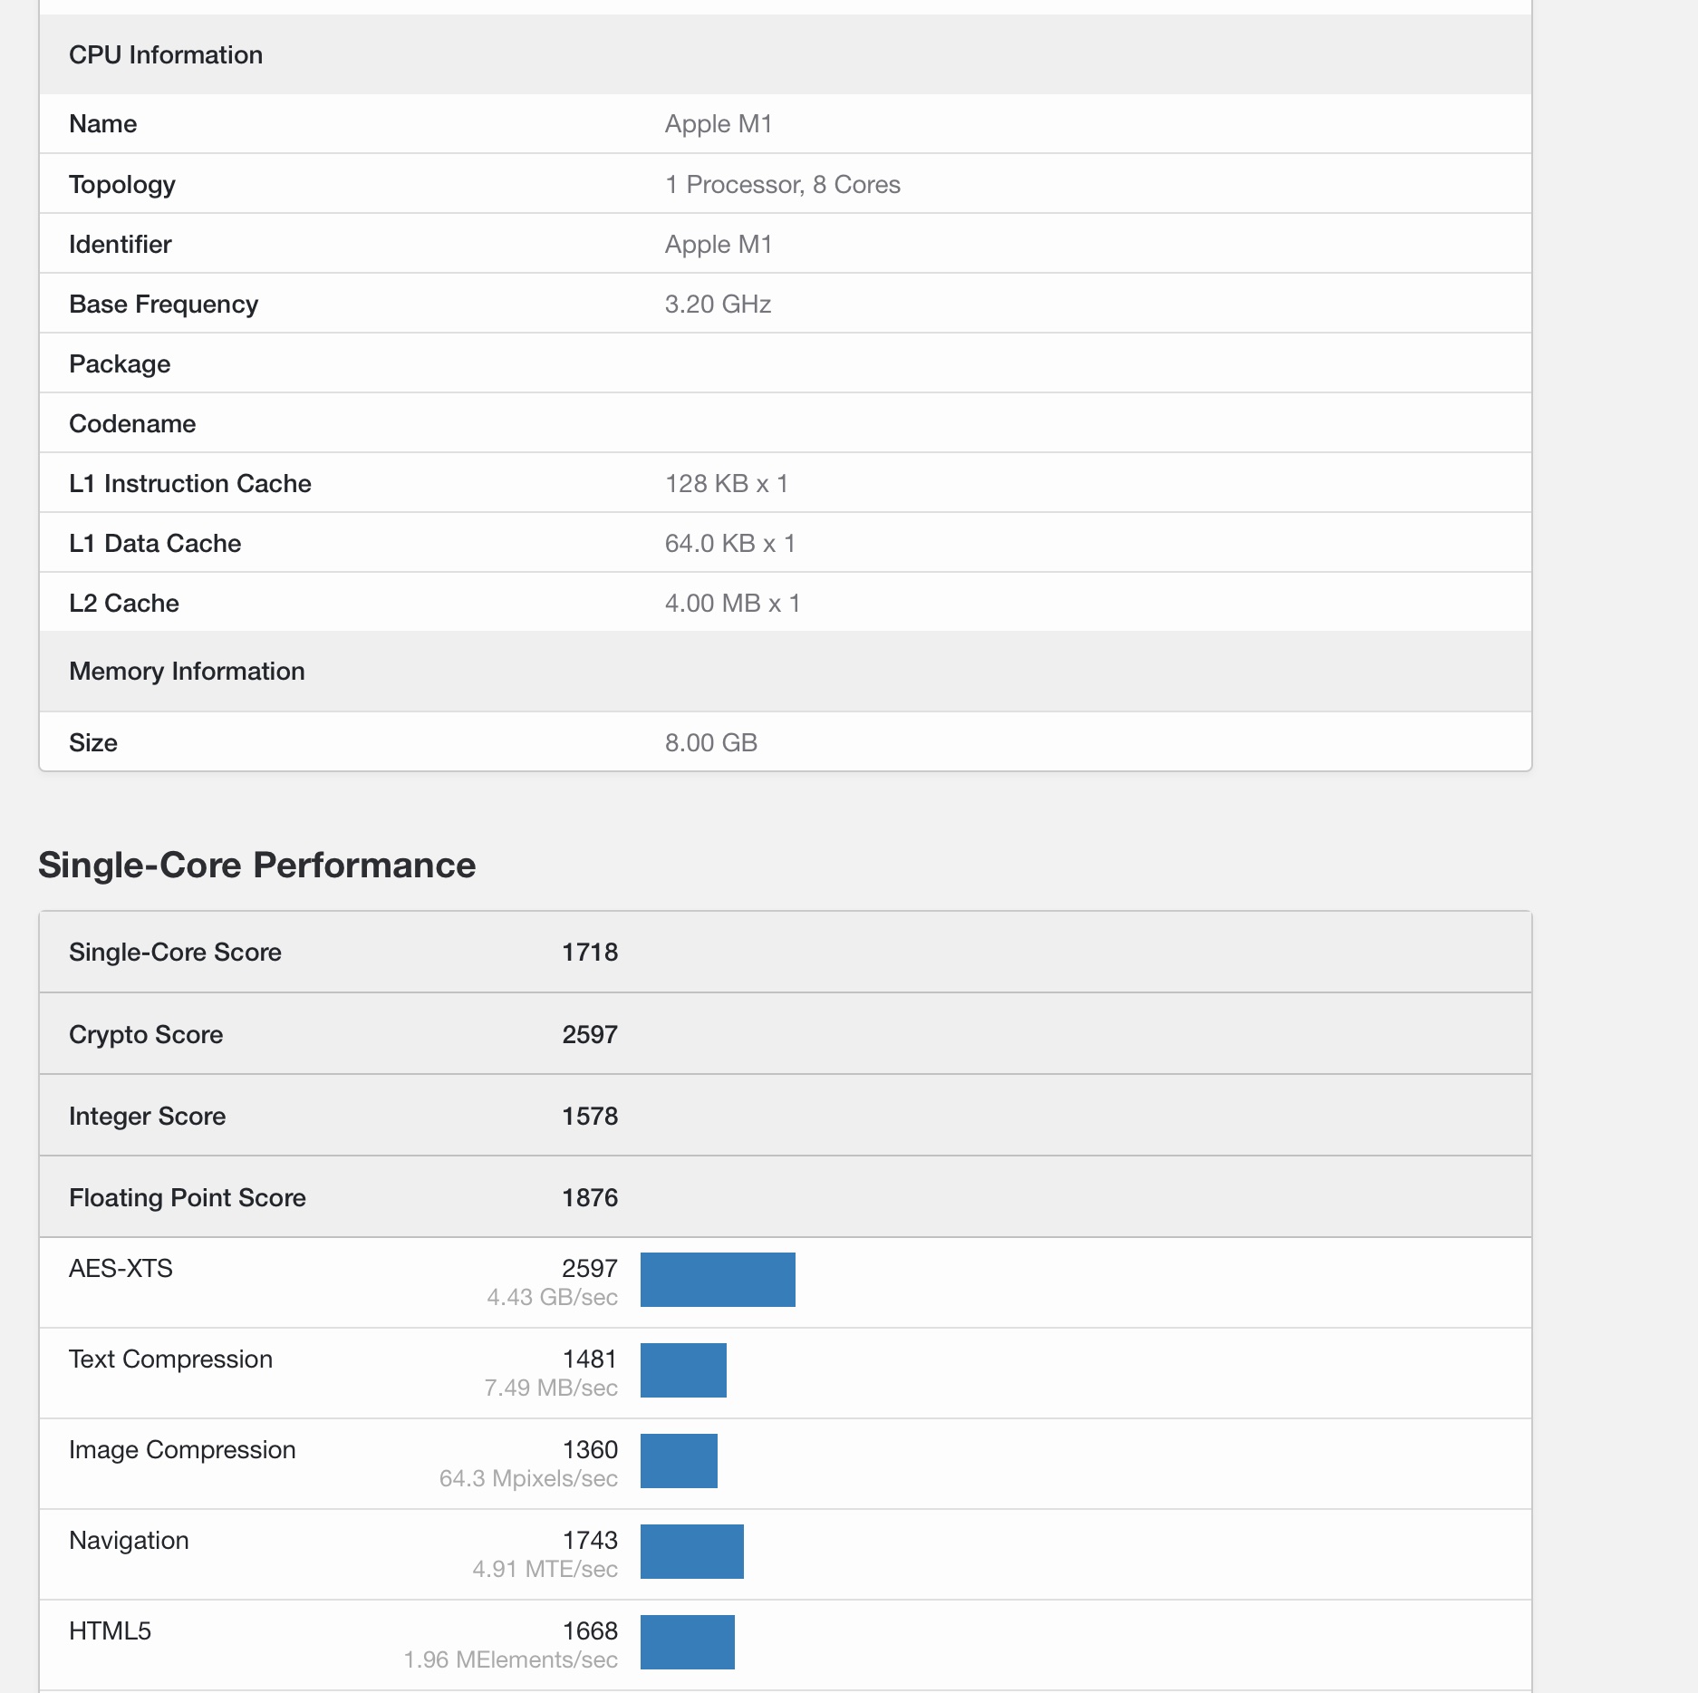Select the Image Compression score 1360
This screenshot has width=1698, height=1693.
click(590, 1449)
